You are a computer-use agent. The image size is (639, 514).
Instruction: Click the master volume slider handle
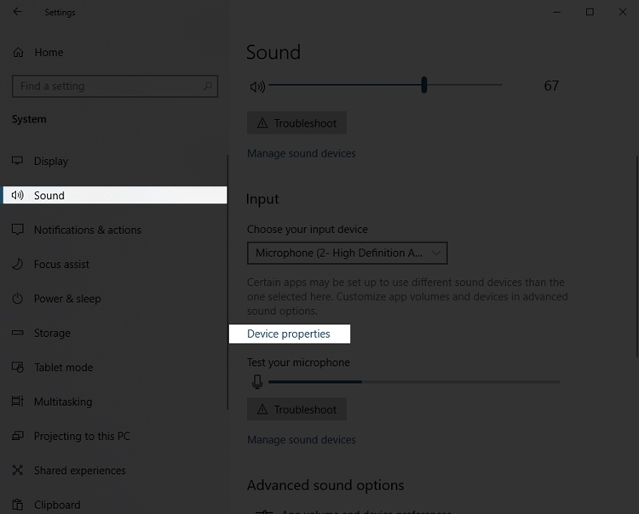(424, 85)
